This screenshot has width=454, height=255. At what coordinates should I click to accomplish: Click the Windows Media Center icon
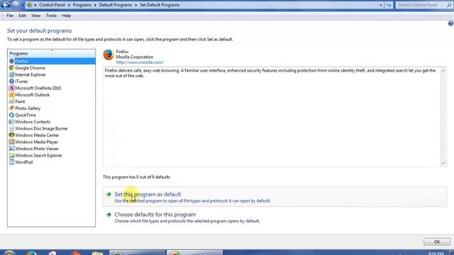click(11, 135)
